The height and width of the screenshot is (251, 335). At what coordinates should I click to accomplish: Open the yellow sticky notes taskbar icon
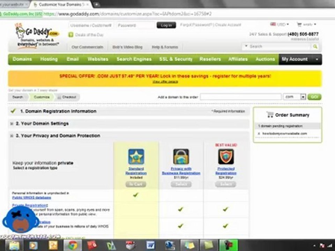pyautogui.click(x=189, y=245)
